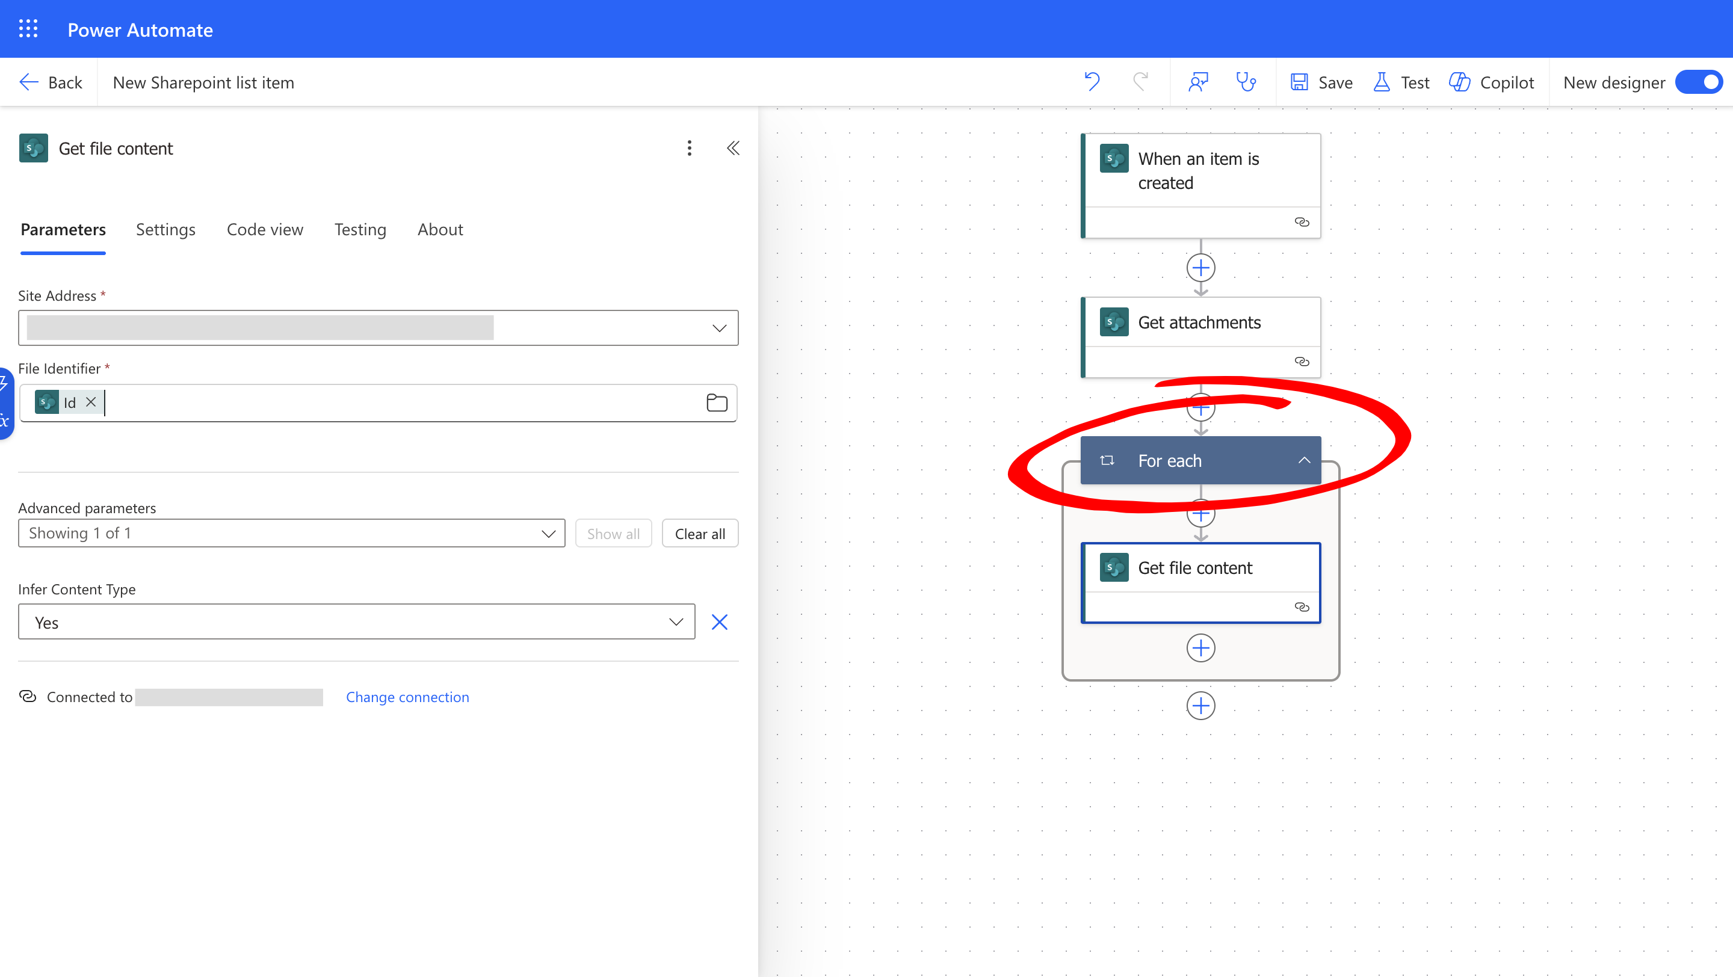The height and width of the screenshot is (977, 1733).
Task: Remove the Infer Content Type parameter
Action: coord(719,622)
